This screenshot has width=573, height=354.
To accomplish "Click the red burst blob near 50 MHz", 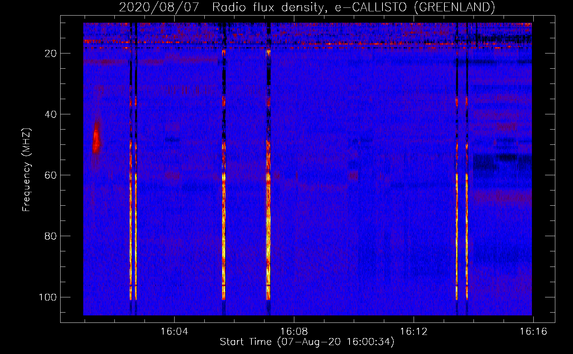I will 96,138.
